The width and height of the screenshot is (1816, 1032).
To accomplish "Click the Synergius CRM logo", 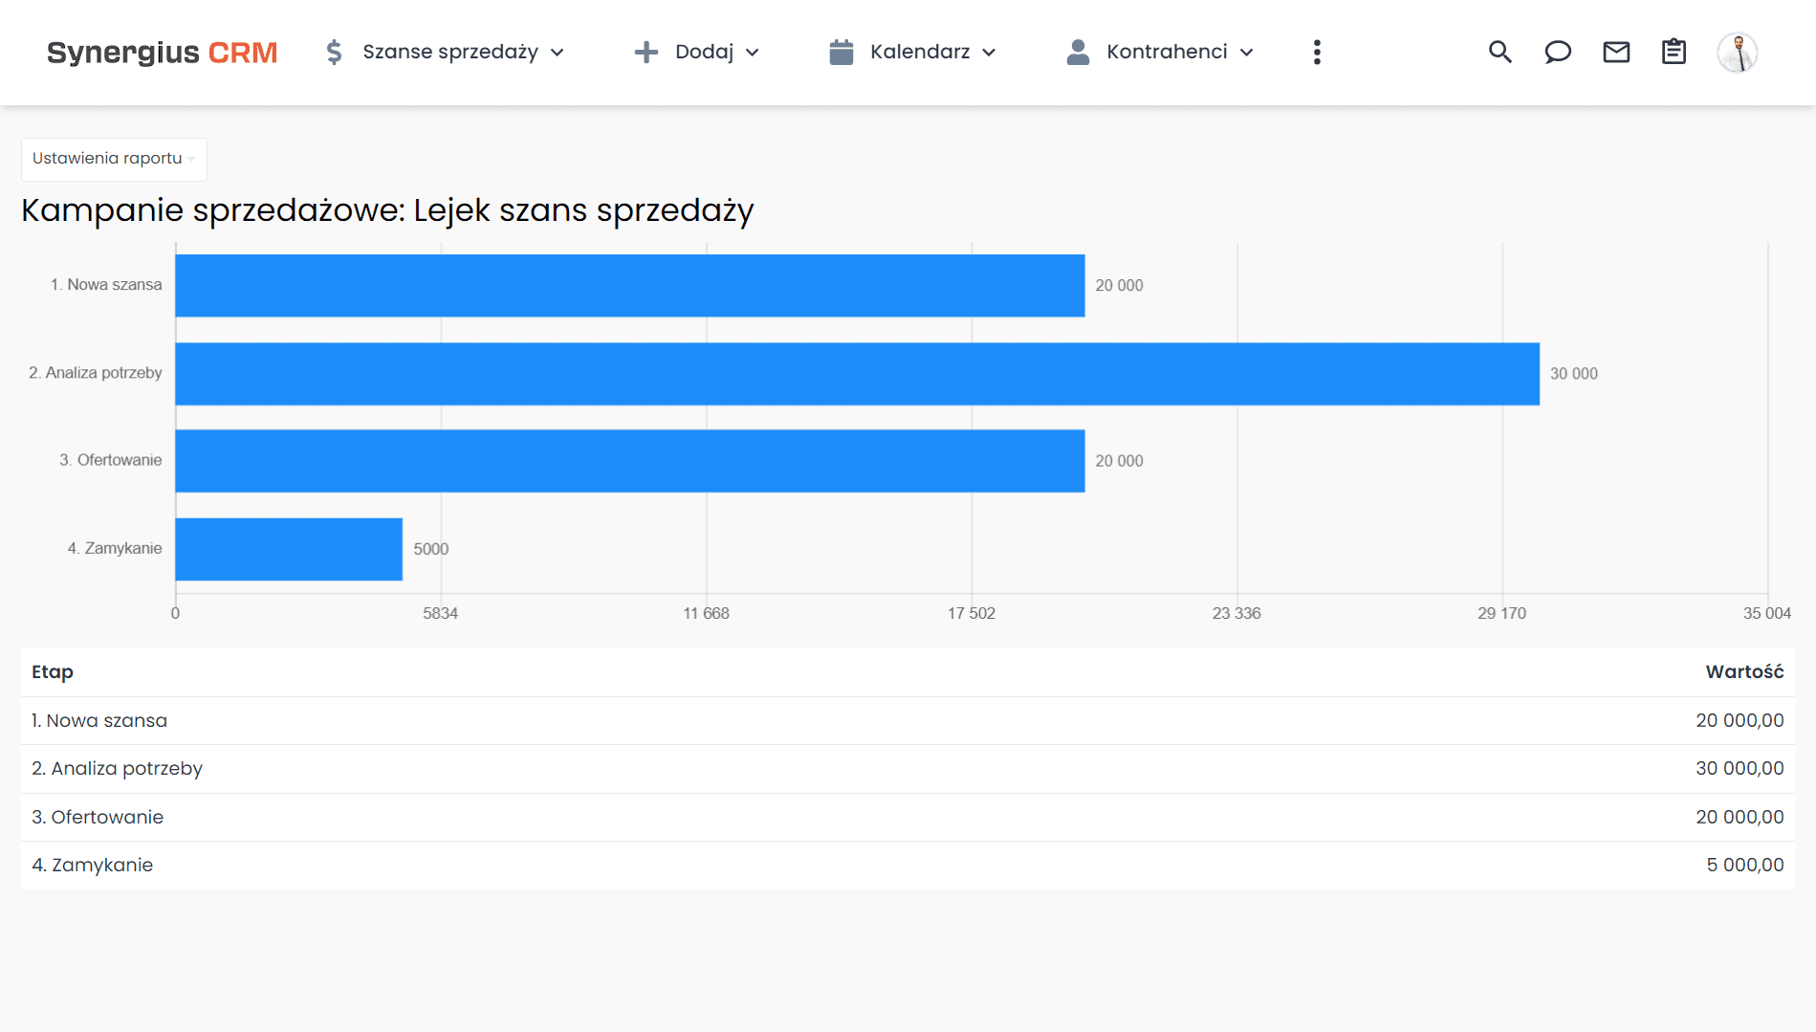I will point(161,53).
